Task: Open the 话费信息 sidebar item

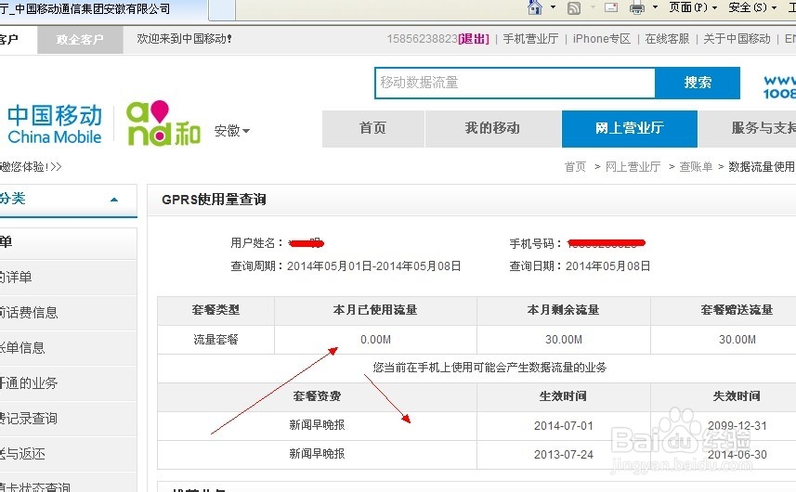Action: [x=68, y=313]
